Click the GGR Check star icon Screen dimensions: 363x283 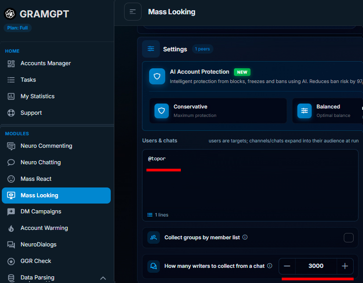point(11,262)
